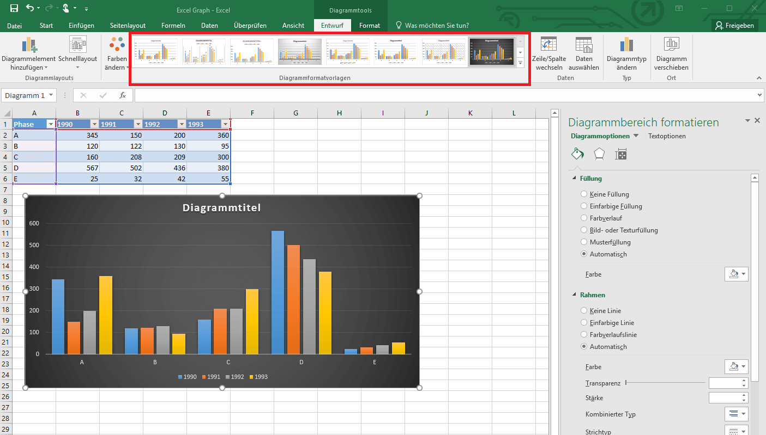Select 'Keine Linie' radio option
This screenshot has height=435, width=766.
point(584,310)
